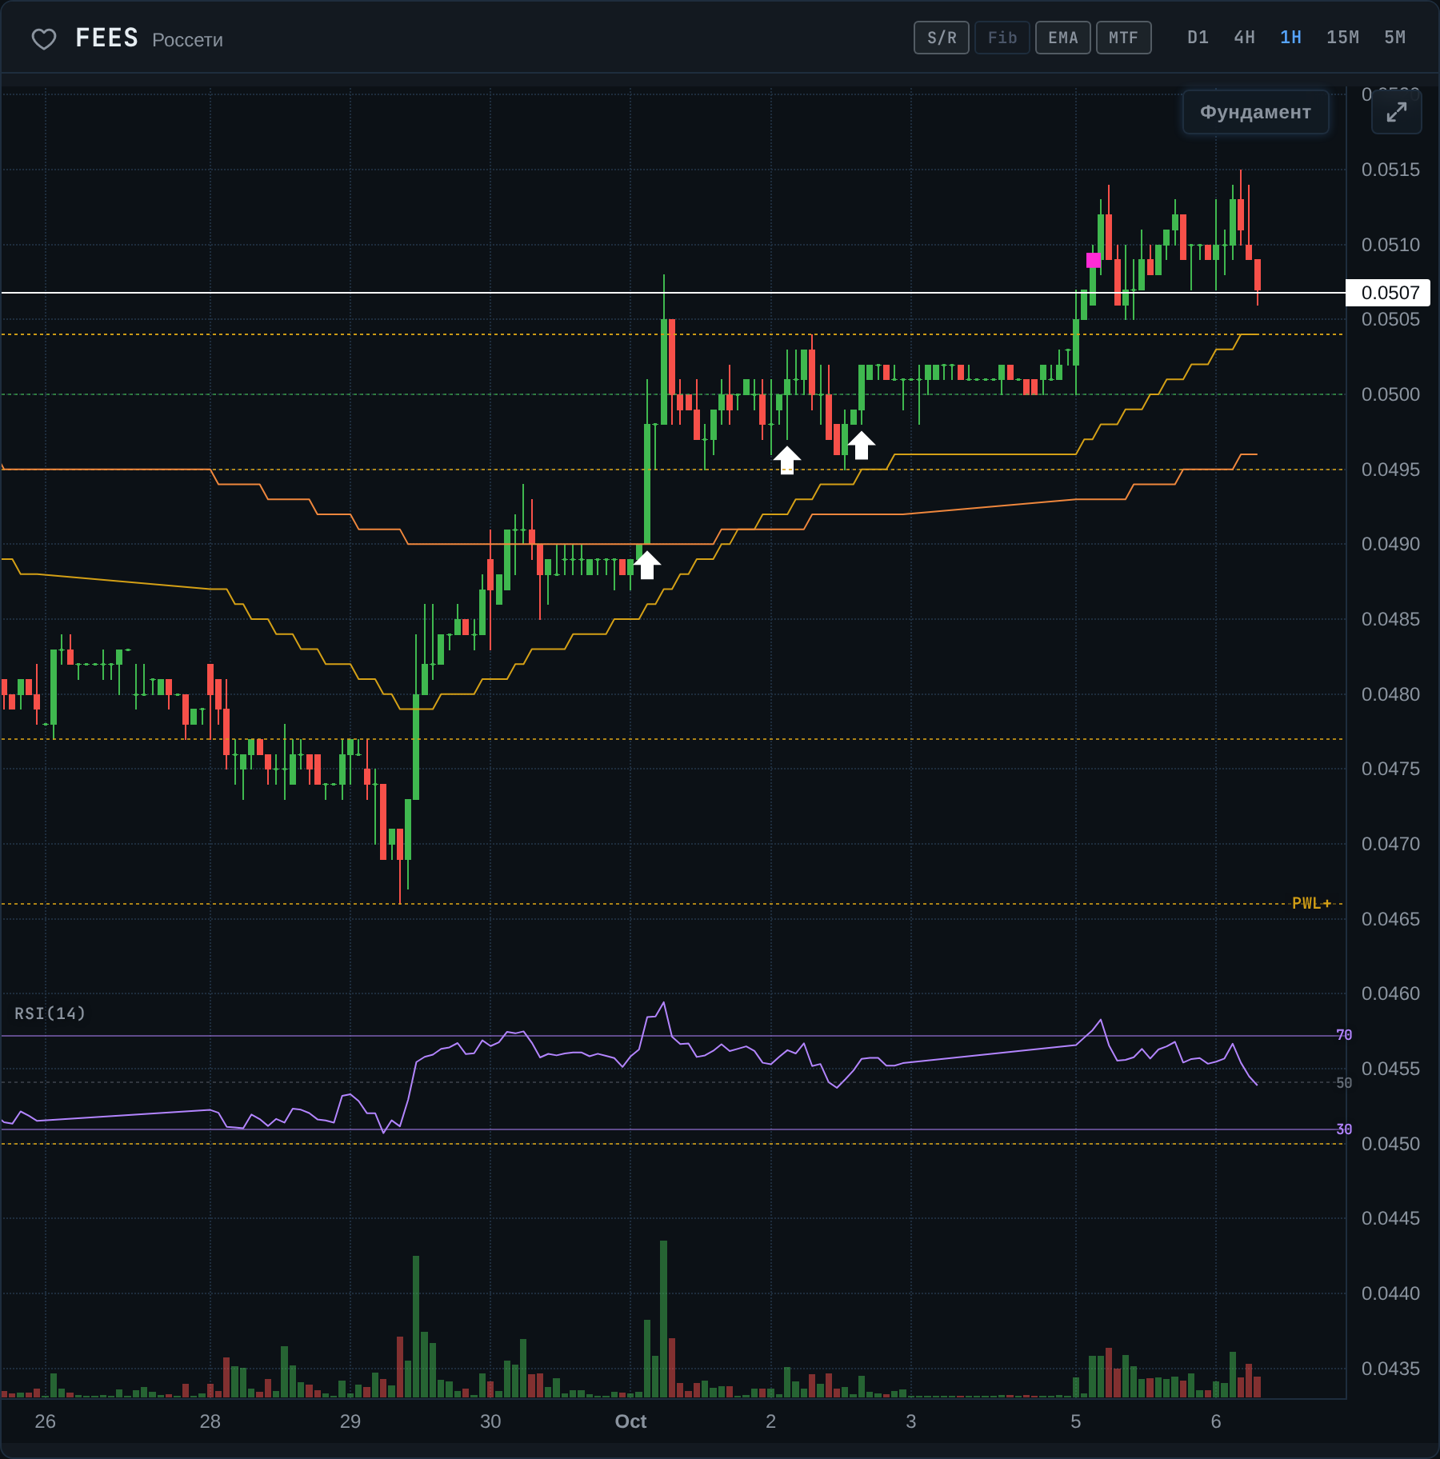Switch to 4H timeframe

[x=1244, y=38]
